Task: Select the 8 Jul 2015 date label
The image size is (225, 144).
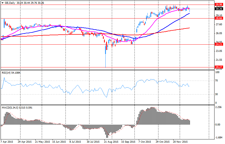Action: pos(75,142)
